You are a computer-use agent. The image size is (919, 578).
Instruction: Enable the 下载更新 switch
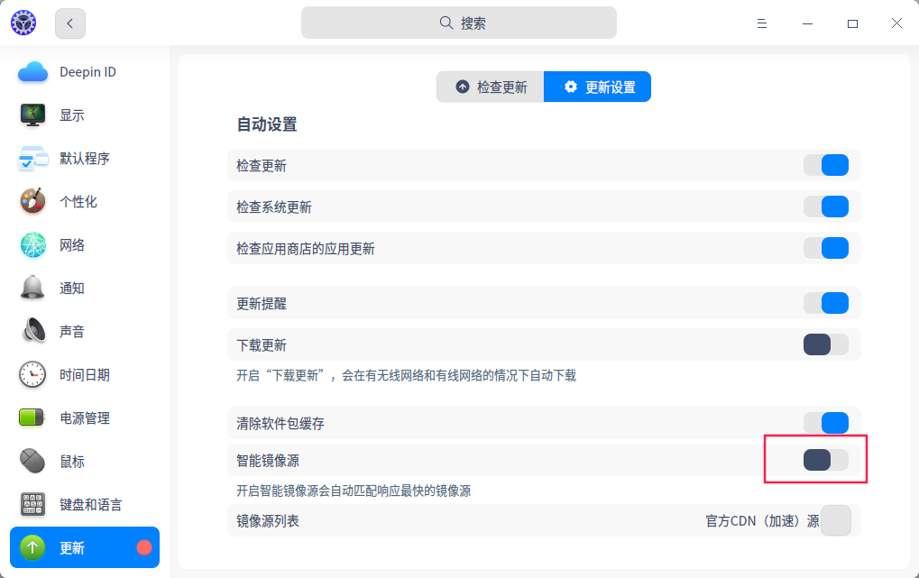826,344
